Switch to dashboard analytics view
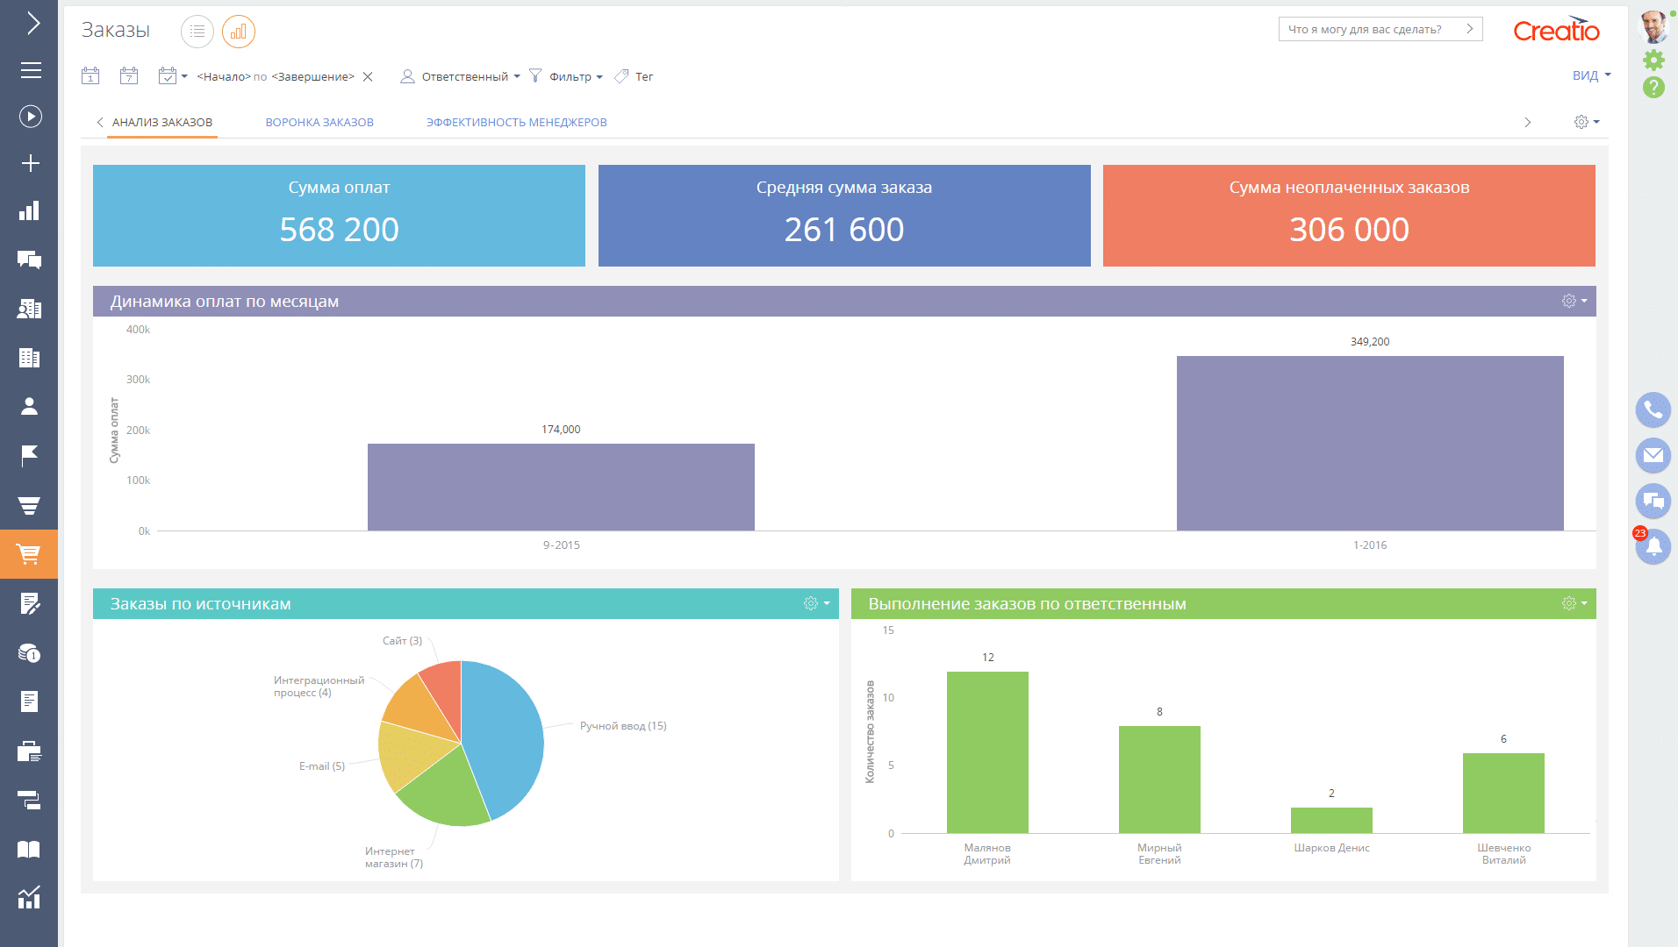 click(x=239, y=32)
